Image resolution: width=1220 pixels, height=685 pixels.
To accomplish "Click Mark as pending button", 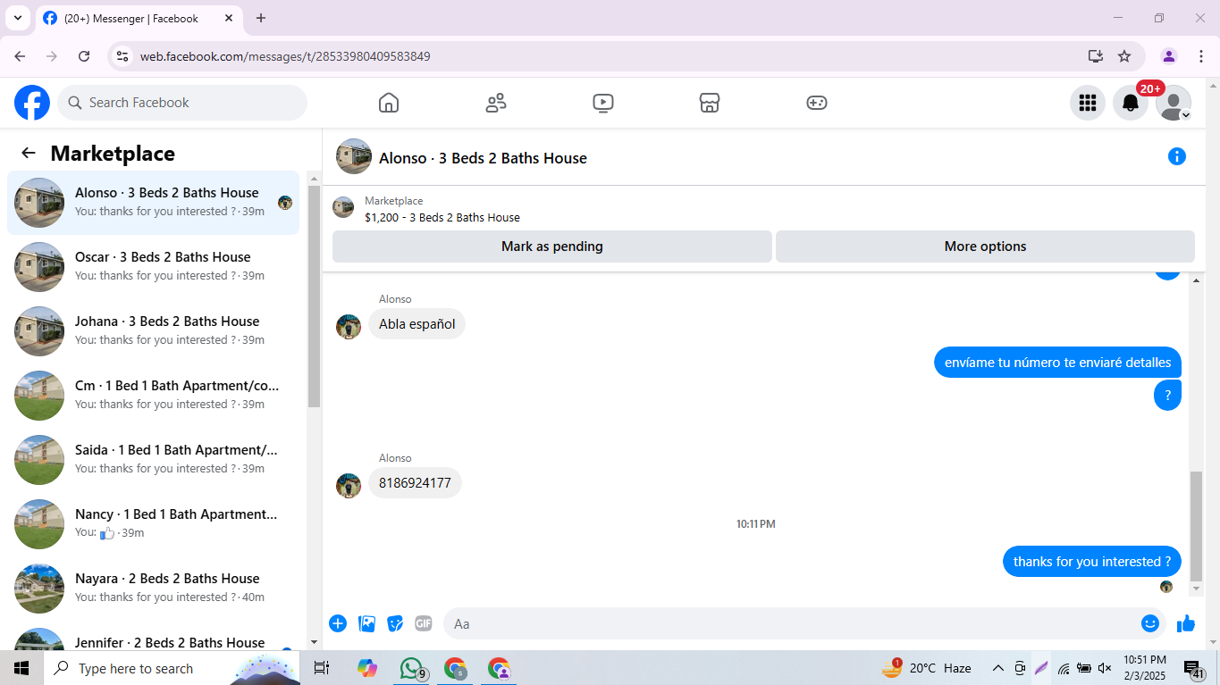I will coord(552,246).
